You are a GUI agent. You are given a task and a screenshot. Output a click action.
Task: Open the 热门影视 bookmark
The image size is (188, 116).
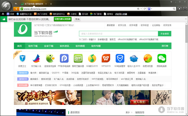pyautogui.click(x=96, y=14)
